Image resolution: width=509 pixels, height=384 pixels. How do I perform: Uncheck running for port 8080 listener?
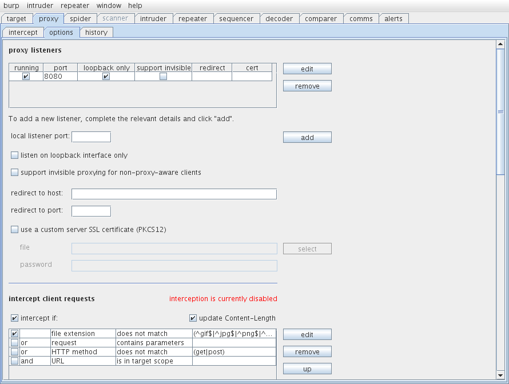coord(26,77)
